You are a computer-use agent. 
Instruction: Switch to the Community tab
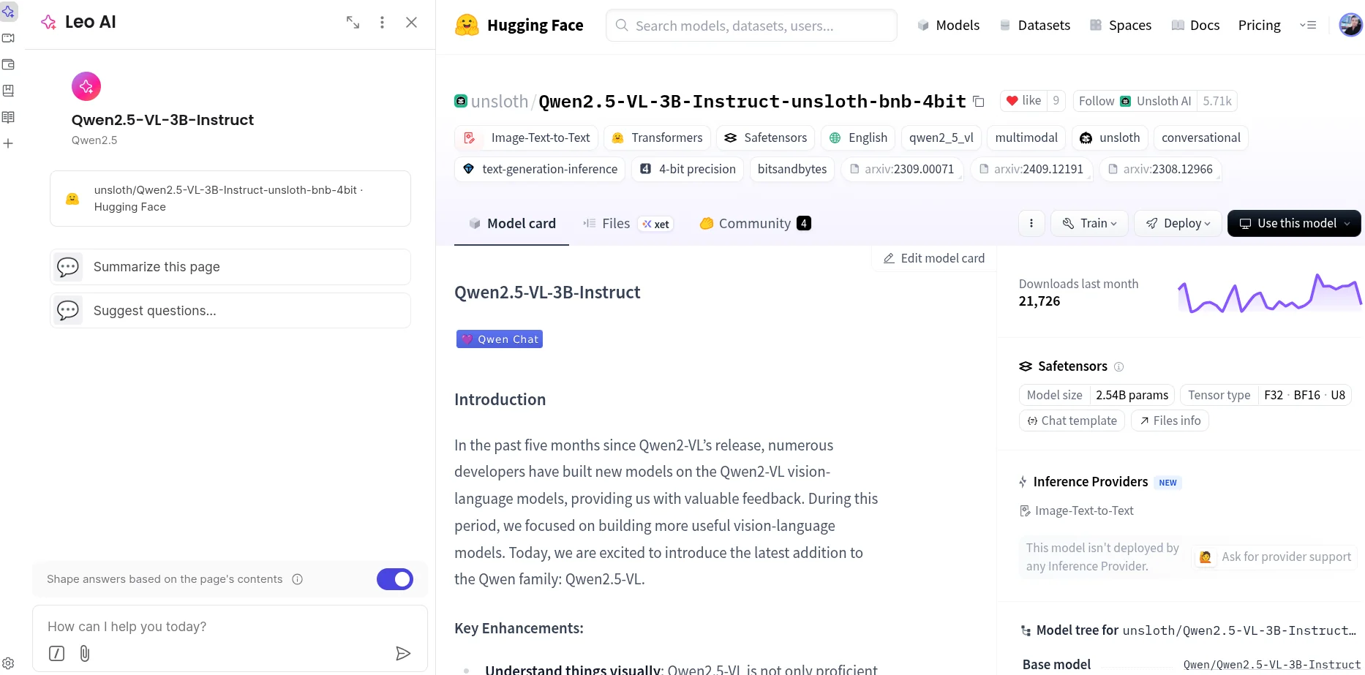[755, 224]
